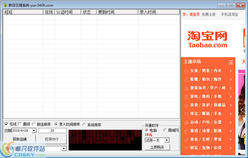Sort by 认证时间 column header
Screen dimensions: 248x158
[68, 12]
